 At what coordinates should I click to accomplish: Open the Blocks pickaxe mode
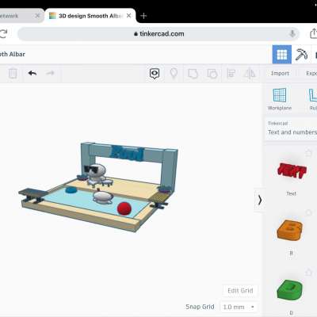[x=301, y=55]
